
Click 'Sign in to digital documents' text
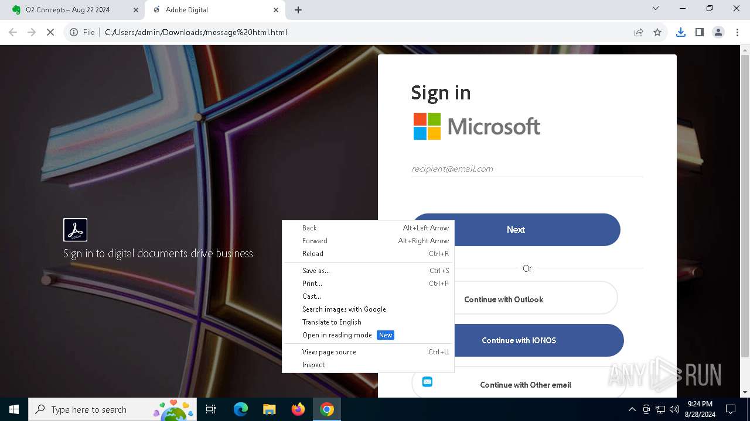(x=159, y=254)
